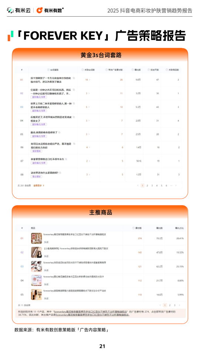Go to page 3 of product table
200x356 pixels.
(174, 305)
